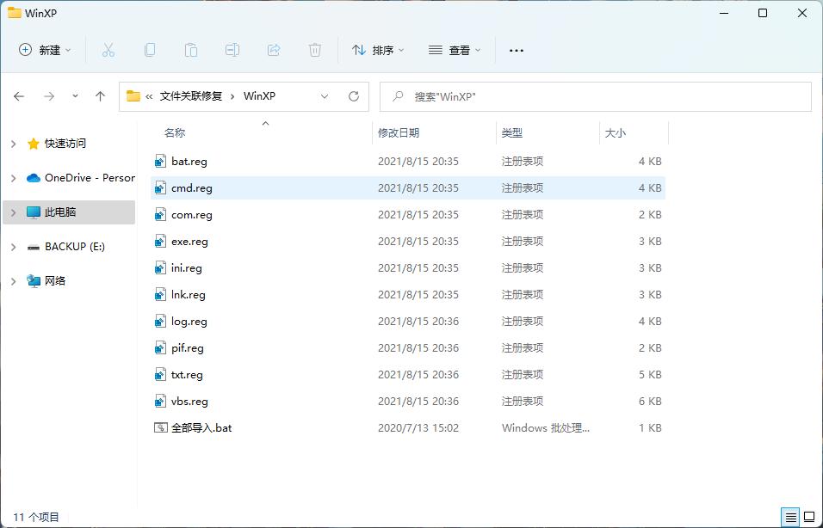Switch to details view at bottom right

tap(790, 516)
